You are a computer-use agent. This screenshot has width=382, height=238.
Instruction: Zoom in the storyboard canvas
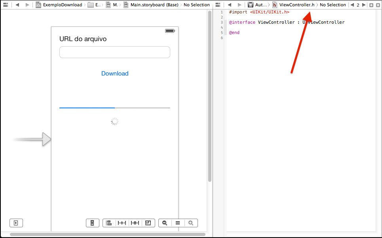point(191,223)
